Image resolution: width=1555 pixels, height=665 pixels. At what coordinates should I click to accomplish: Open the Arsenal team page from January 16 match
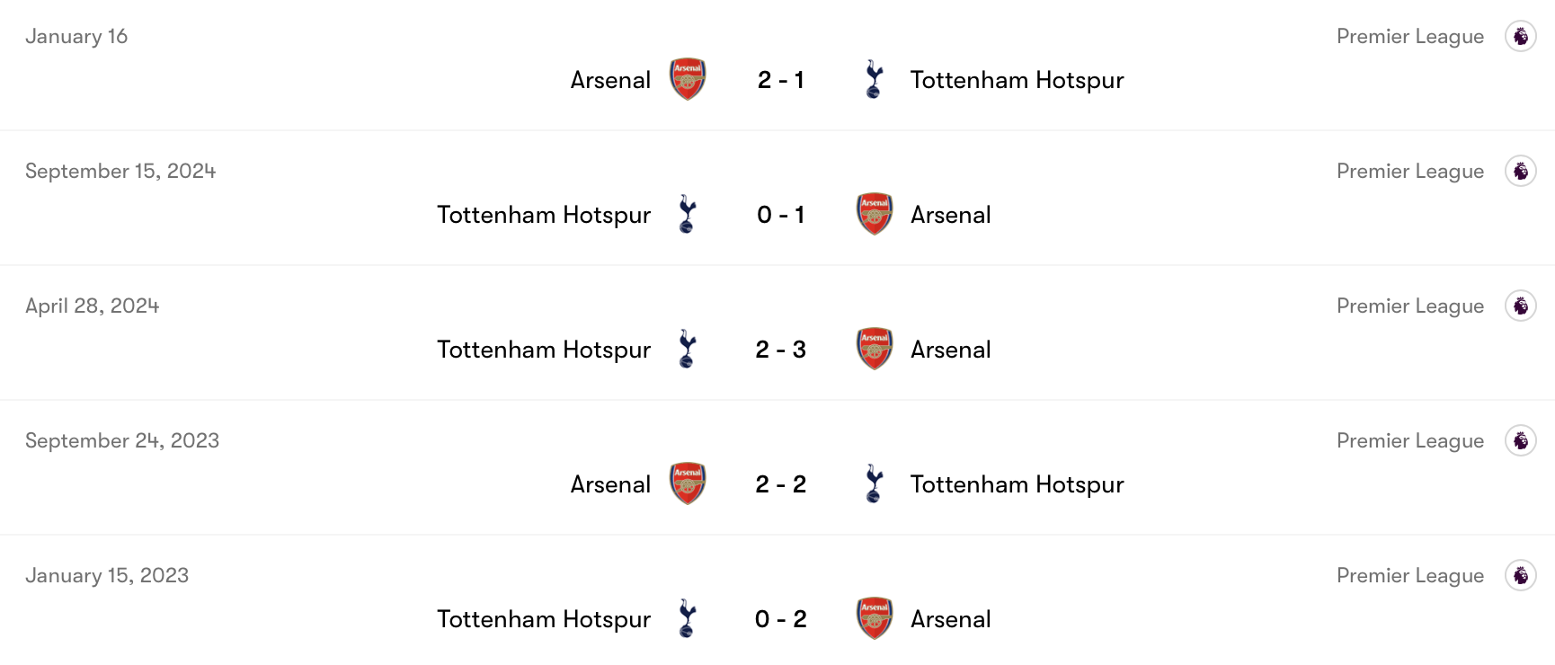pyautogui.click(x=610, y=79)
